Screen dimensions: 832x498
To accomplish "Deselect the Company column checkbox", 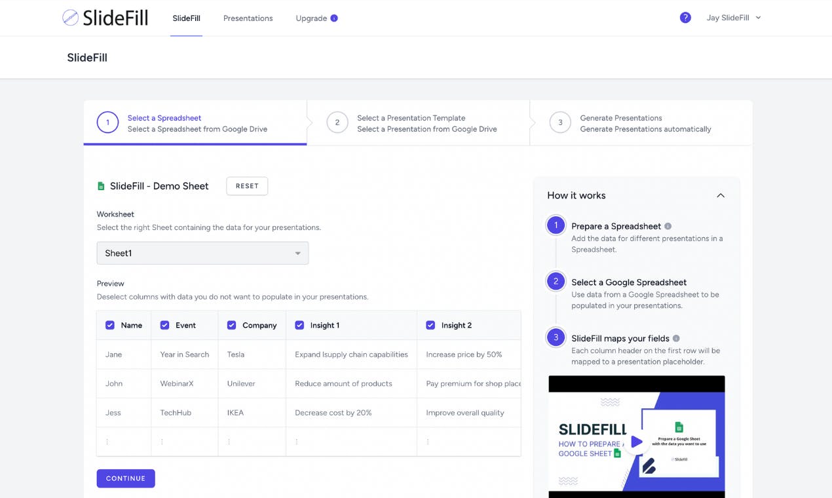I will click(x=231, y=325).
